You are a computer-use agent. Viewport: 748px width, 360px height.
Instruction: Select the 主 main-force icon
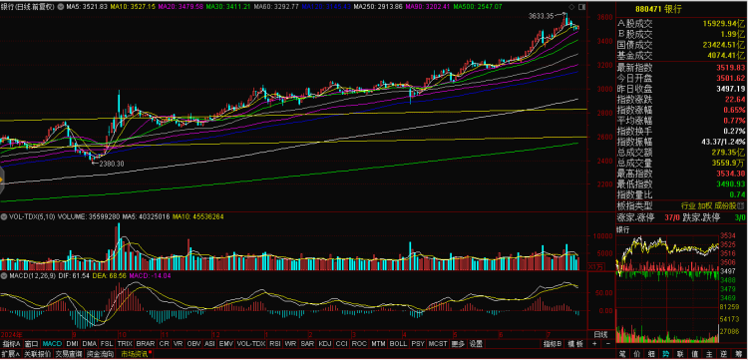709,354
